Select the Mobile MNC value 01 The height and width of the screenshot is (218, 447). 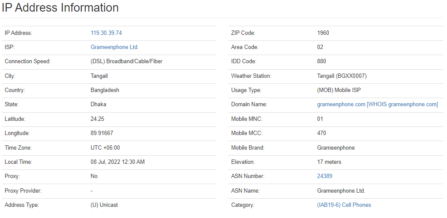point(320,119)
